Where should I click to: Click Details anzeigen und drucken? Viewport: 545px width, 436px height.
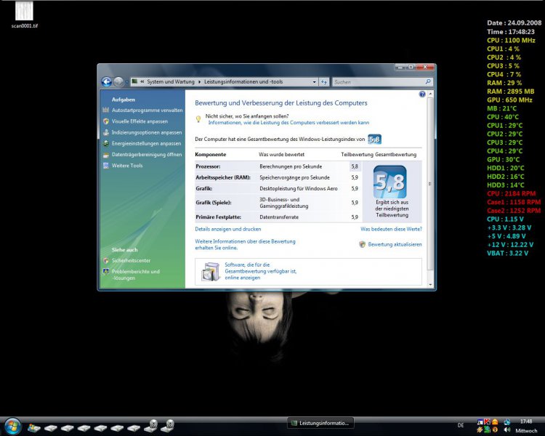tap(228, 229)
